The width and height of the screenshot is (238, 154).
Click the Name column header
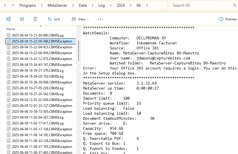(11, 29)
